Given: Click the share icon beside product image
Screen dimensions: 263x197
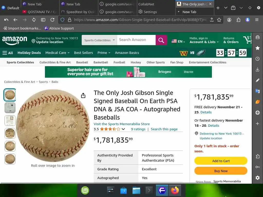Looking at the screenshot, I should coord(83,95).
